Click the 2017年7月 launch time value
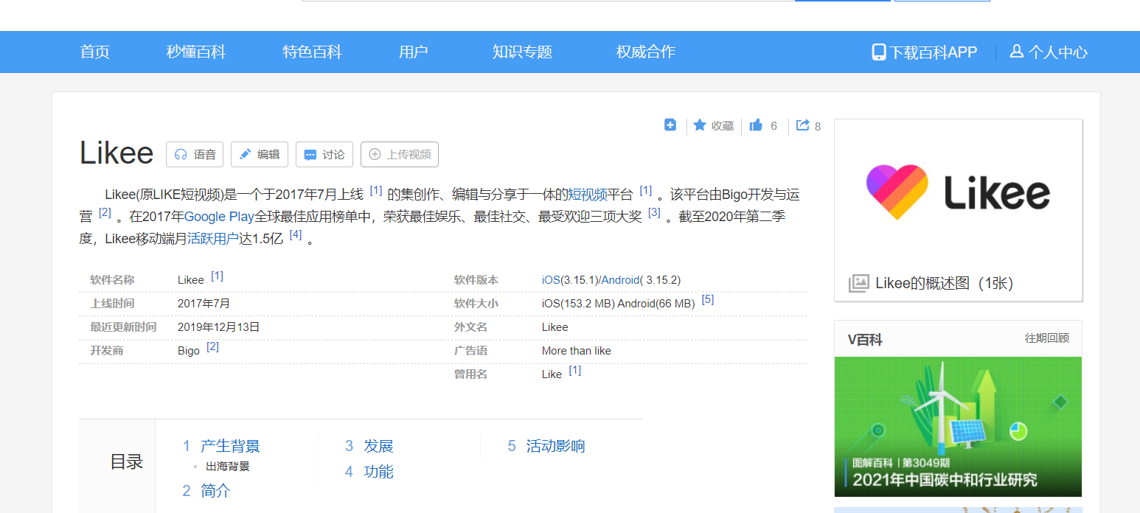The height and width of the screenshot is (513, 1140). (x=204, y=304)
